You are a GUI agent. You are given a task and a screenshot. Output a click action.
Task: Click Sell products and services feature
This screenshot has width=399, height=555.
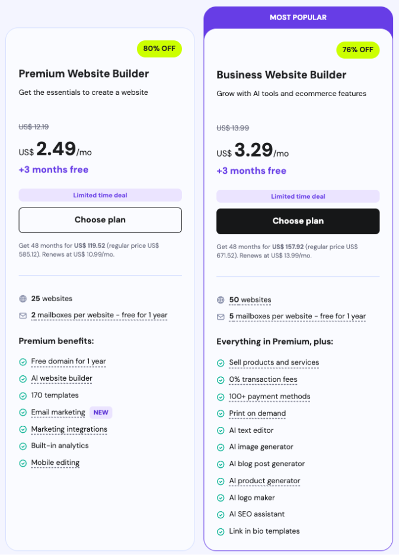[274, 362]
